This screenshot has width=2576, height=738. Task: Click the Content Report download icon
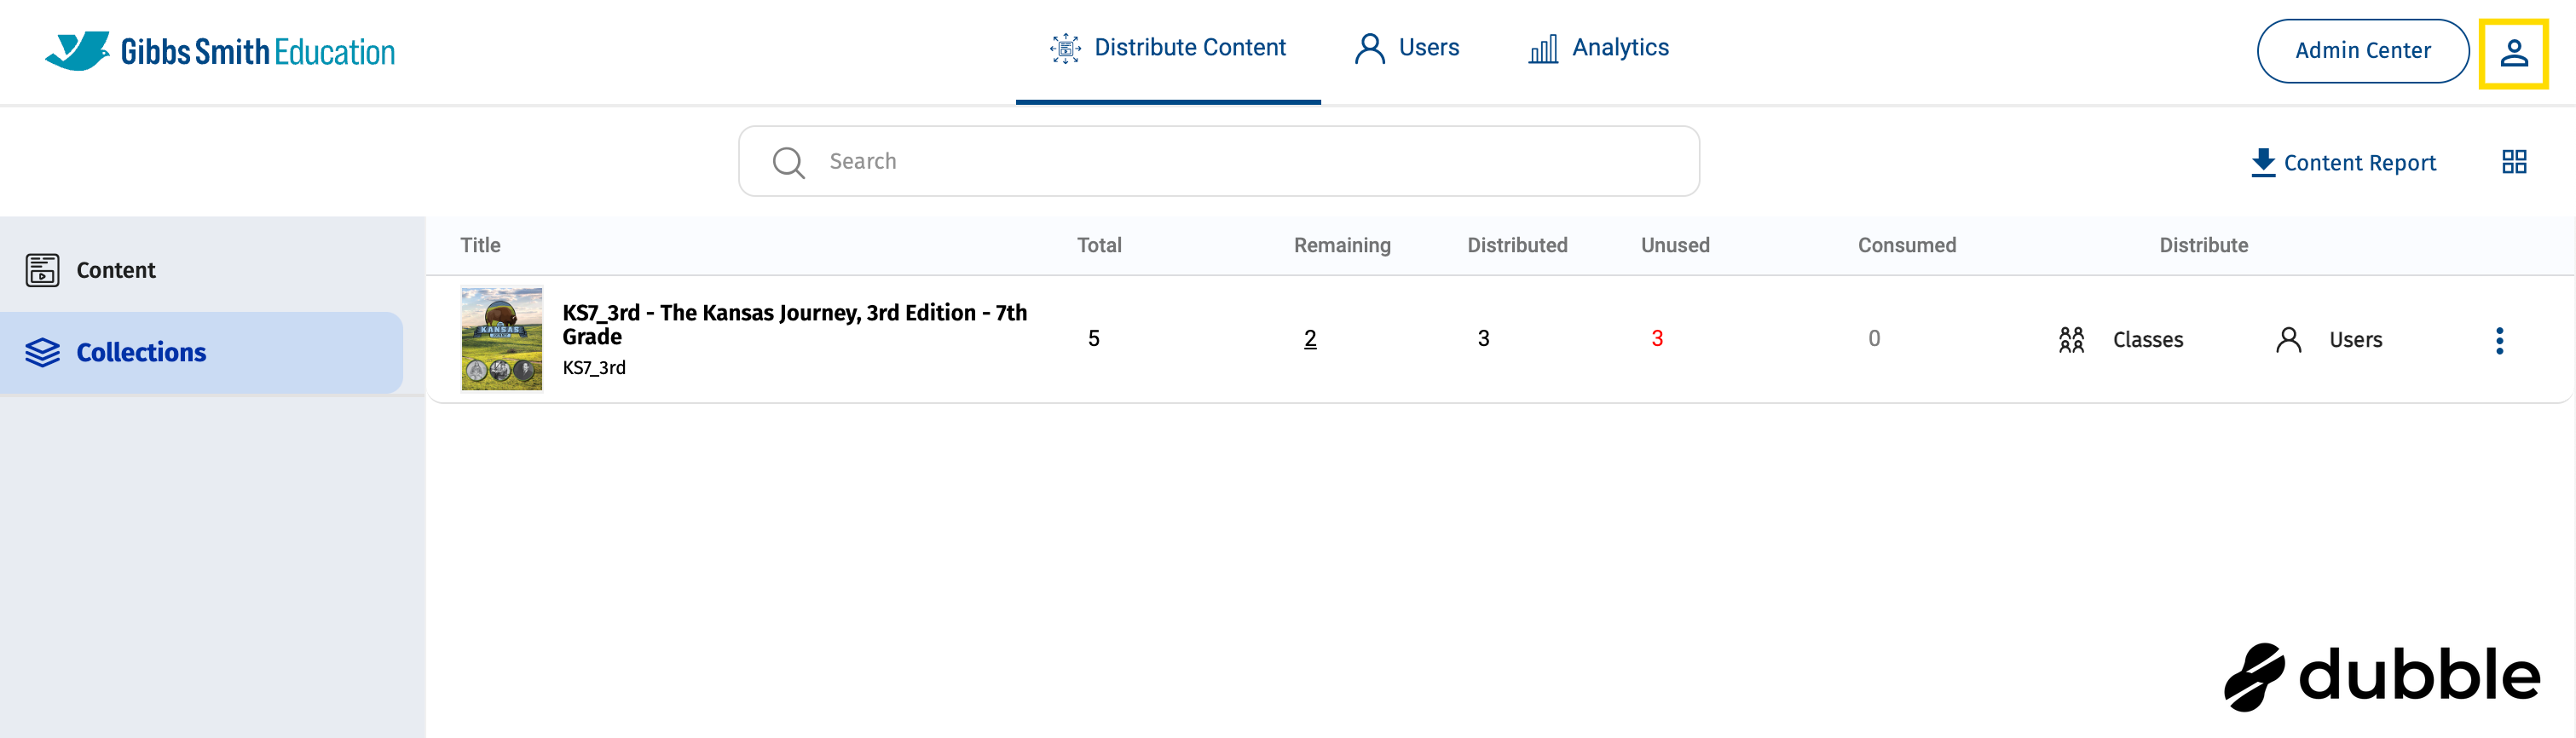coord(2263,162)
